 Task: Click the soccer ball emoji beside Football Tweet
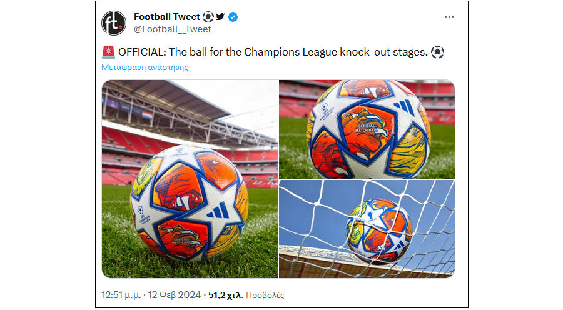click(x=208, y=16)
